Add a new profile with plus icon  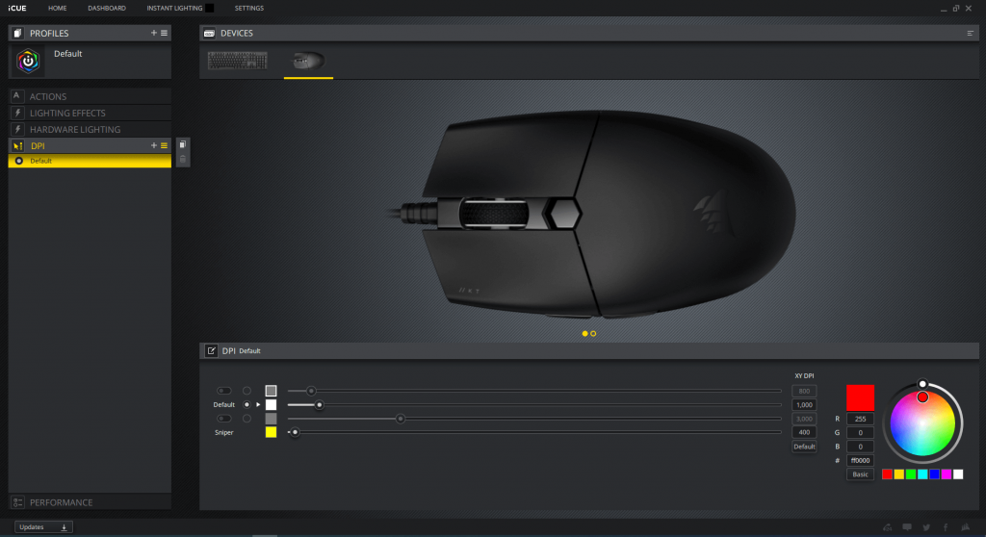[153, 33]
